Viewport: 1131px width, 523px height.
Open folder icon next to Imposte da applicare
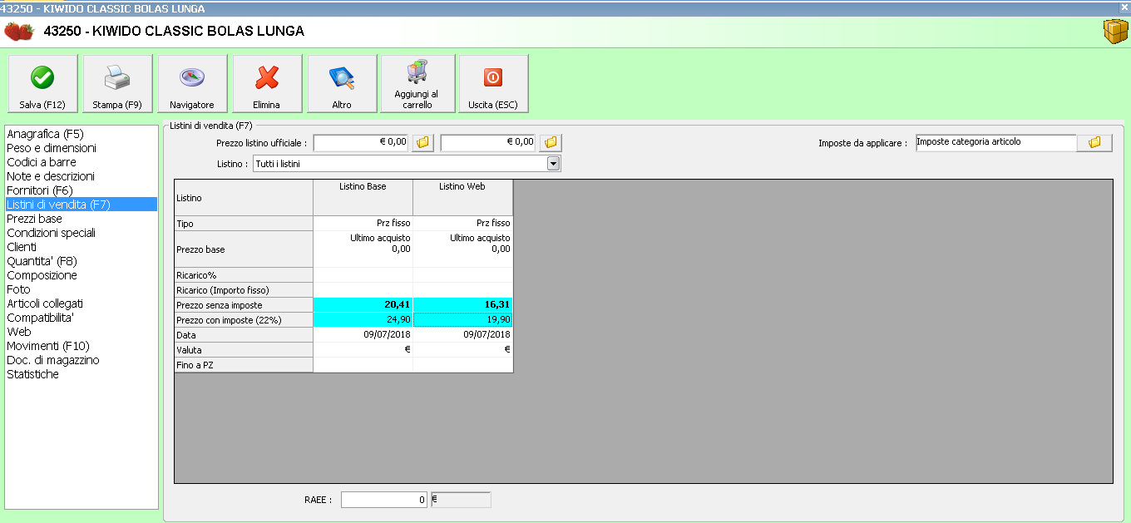pos(1094,142)
